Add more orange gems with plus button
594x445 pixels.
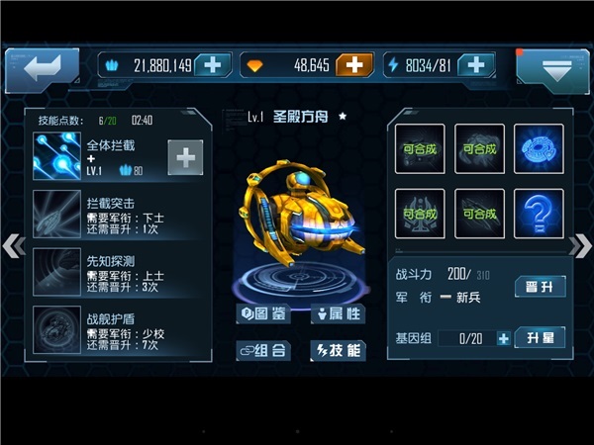pos(354,65)
